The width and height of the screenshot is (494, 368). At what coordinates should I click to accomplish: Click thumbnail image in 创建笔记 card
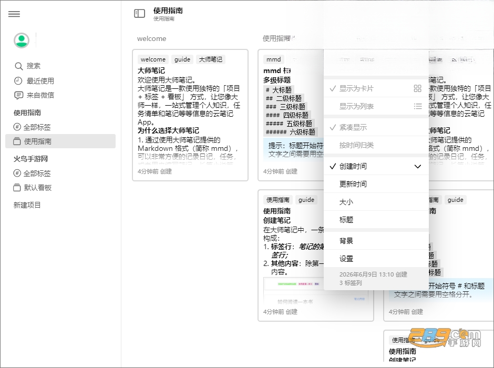click(x=316, y=291)
